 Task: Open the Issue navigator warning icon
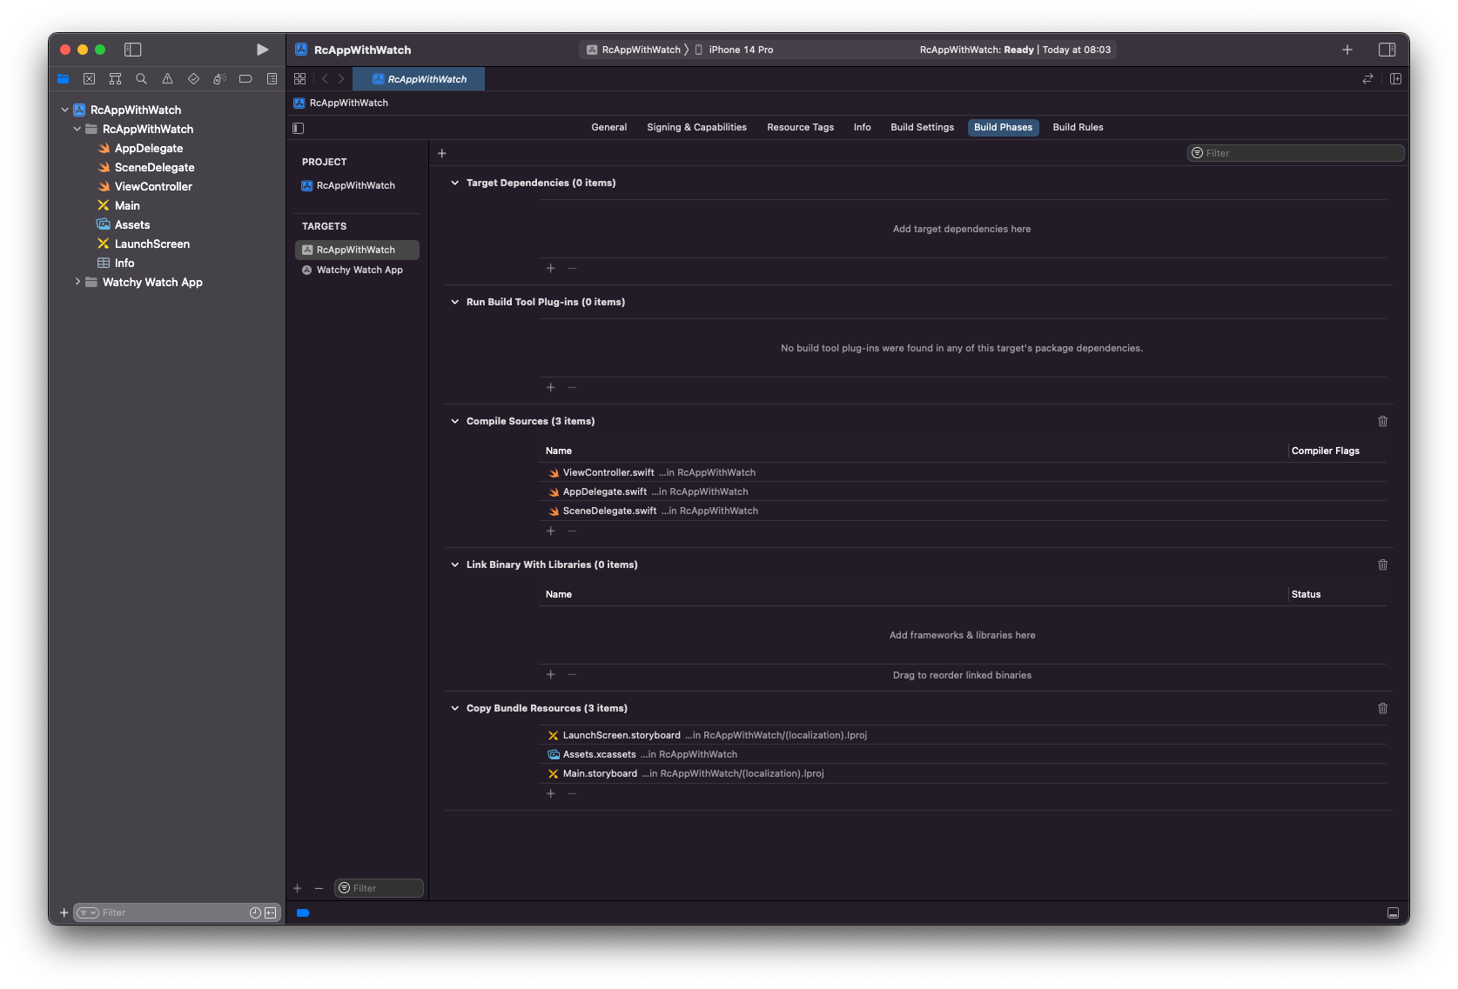tap(167, 78)
